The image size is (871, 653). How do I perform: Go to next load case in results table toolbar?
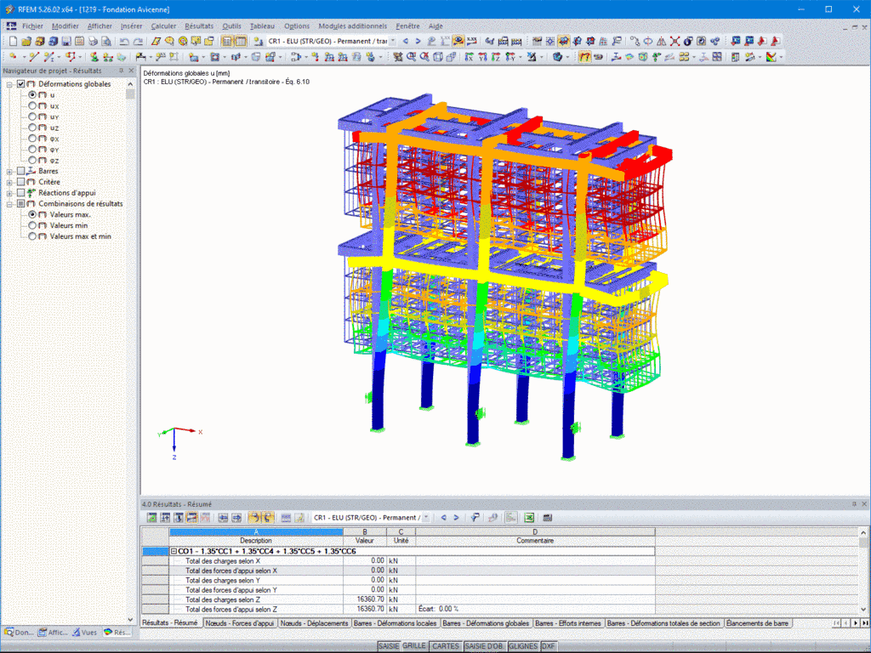(x=456, y=518)
